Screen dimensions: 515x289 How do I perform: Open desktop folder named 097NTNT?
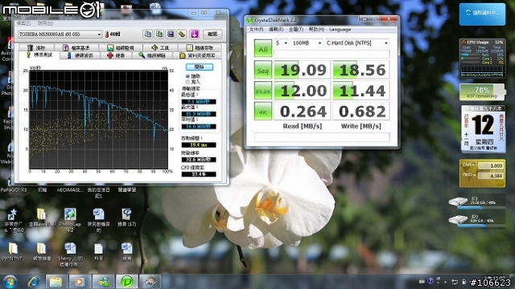13,251
